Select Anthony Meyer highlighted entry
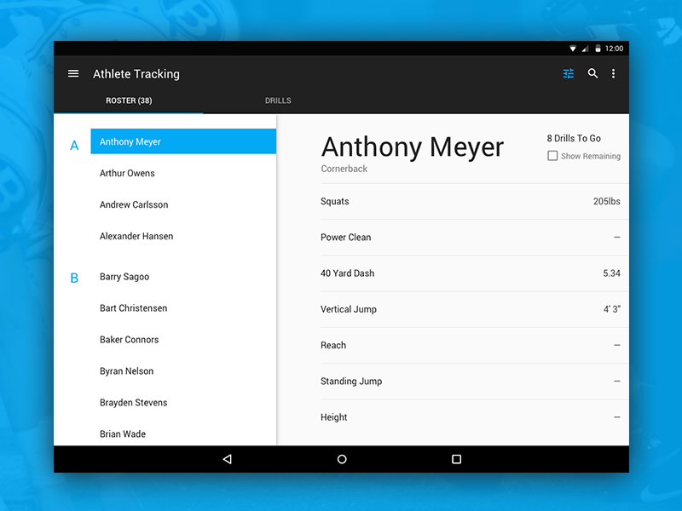This screenshot has width=682, height=511. (182, 141)
